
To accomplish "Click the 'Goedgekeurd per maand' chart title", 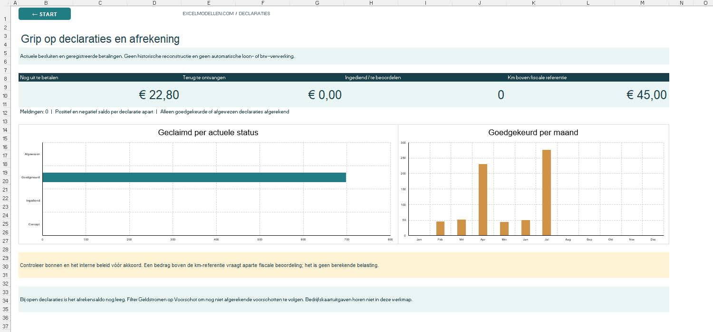I will point(533,132).
